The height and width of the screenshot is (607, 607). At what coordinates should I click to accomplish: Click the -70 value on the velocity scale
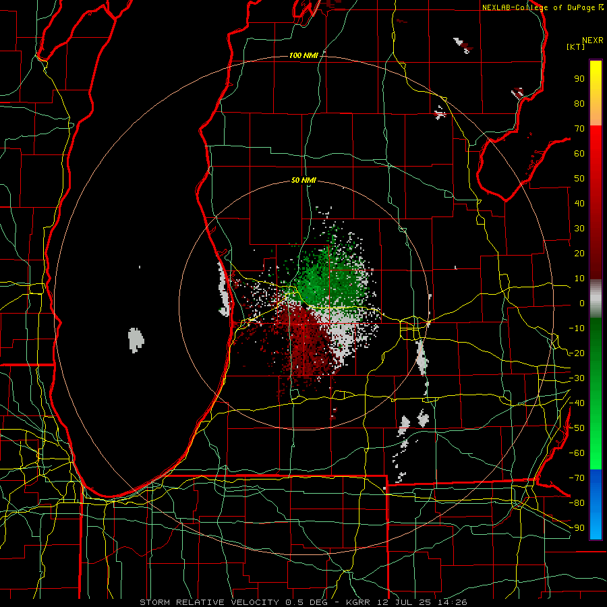(x=577, y=478)
